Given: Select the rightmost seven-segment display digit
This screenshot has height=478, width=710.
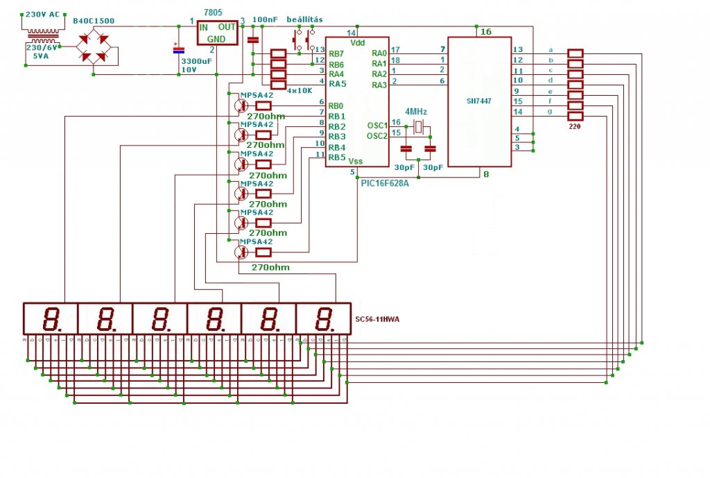Looking at the screenshot, I should pyautogui.click(x=324, y=319).
